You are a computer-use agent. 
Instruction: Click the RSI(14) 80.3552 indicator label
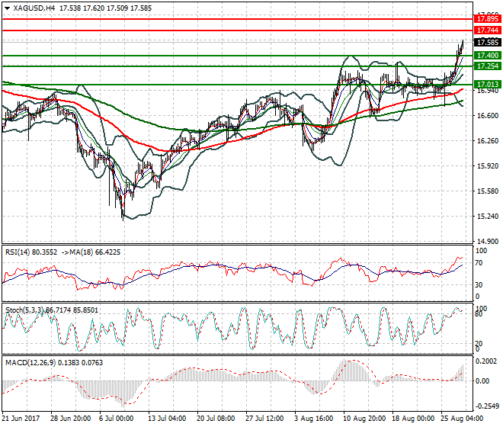point(31,252)
